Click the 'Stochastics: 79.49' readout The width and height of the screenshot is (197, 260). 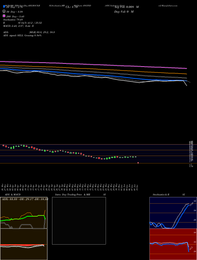pyautogui.click(x=13, y=20)
